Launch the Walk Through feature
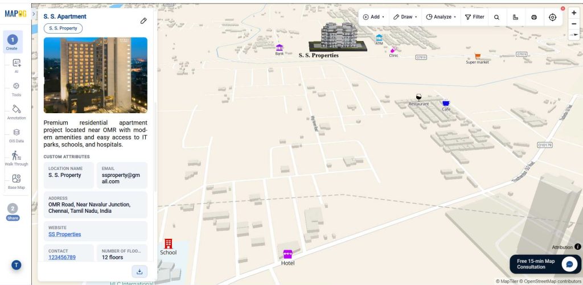This screenshot has height=285, width=583. pos(17,159)
